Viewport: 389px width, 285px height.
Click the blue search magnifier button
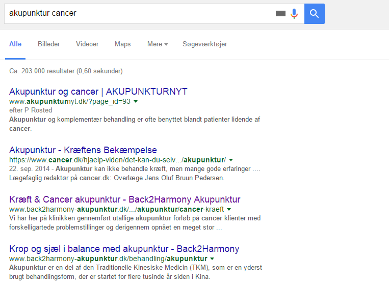click(x=314, y=14)
